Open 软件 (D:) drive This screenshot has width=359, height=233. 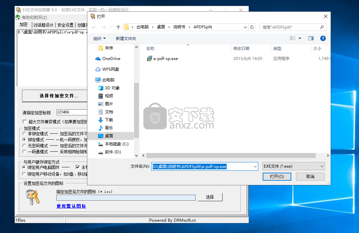[109, 152]
